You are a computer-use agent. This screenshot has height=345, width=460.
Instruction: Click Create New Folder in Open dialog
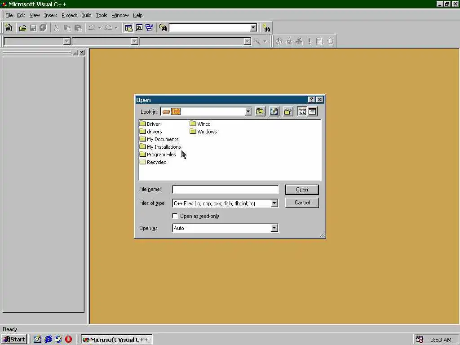(x=288, y=111)
